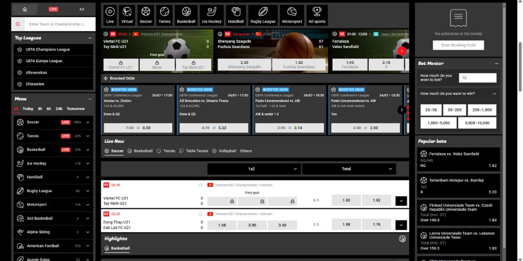523x261 pixels.
Task: Click the basketball icon beside Highlights
Action: coord(402,239)
